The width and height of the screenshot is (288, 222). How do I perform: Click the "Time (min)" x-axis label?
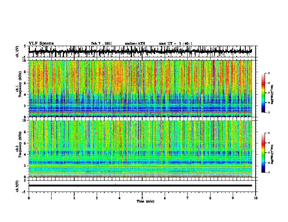[145, 201]
